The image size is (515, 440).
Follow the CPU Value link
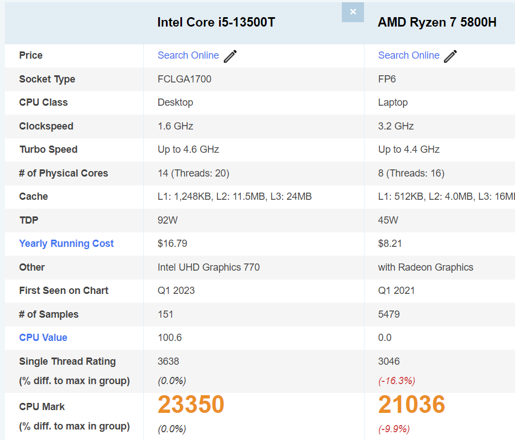[43, 338]
